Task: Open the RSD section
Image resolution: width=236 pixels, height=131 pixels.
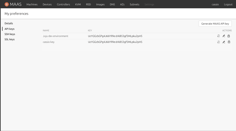Action: pyautogui.click(x=88, y=5)
